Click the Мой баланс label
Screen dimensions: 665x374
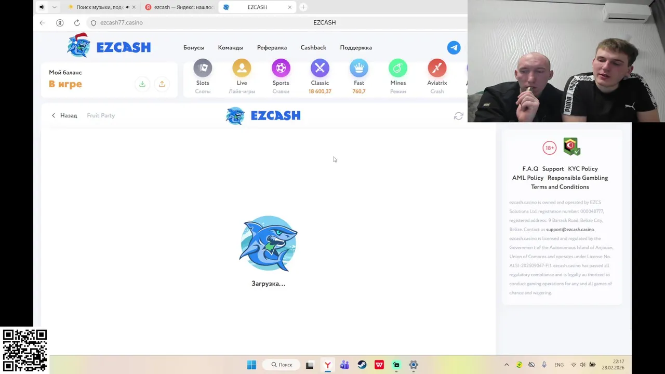pyautogui.click(x=65, y=73)
